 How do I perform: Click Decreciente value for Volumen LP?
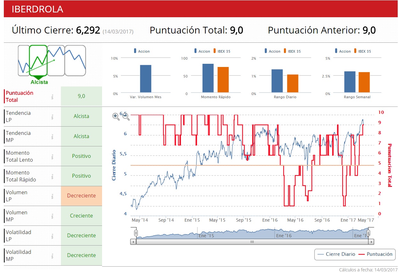(x=81, y=196)
